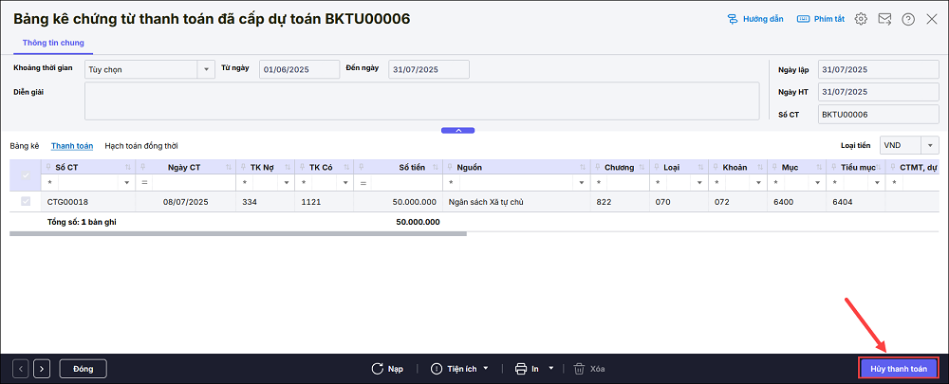The width and height of the screenshot is (949, 384).
Task: Go to previous record arrow button
Action: pos(21,368)
